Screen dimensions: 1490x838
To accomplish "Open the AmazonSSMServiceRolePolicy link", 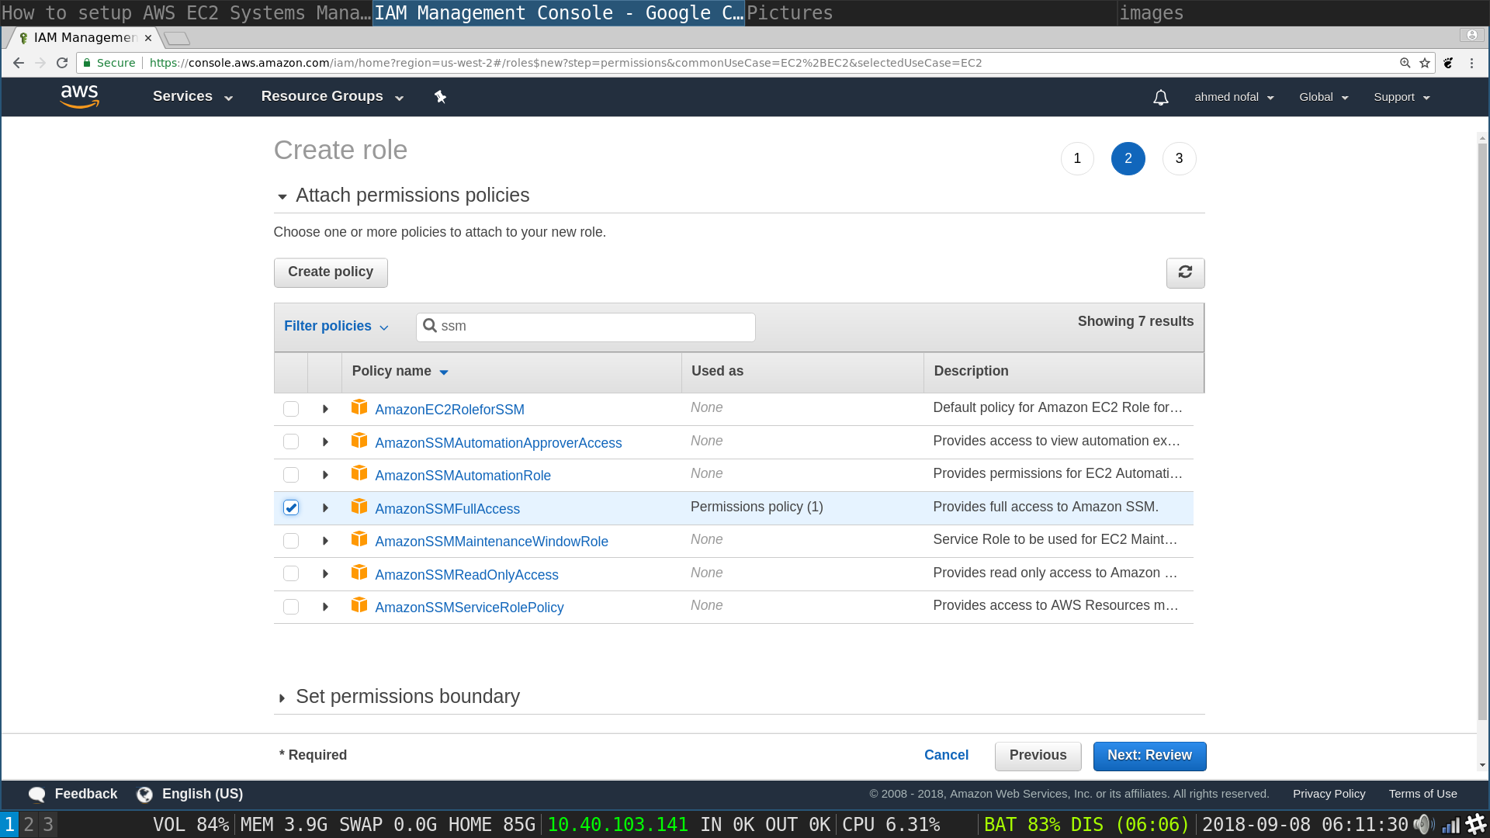I will (x=469, y=608).
